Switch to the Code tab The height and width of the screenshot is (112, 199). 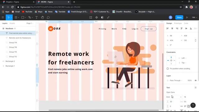point(186,23)
